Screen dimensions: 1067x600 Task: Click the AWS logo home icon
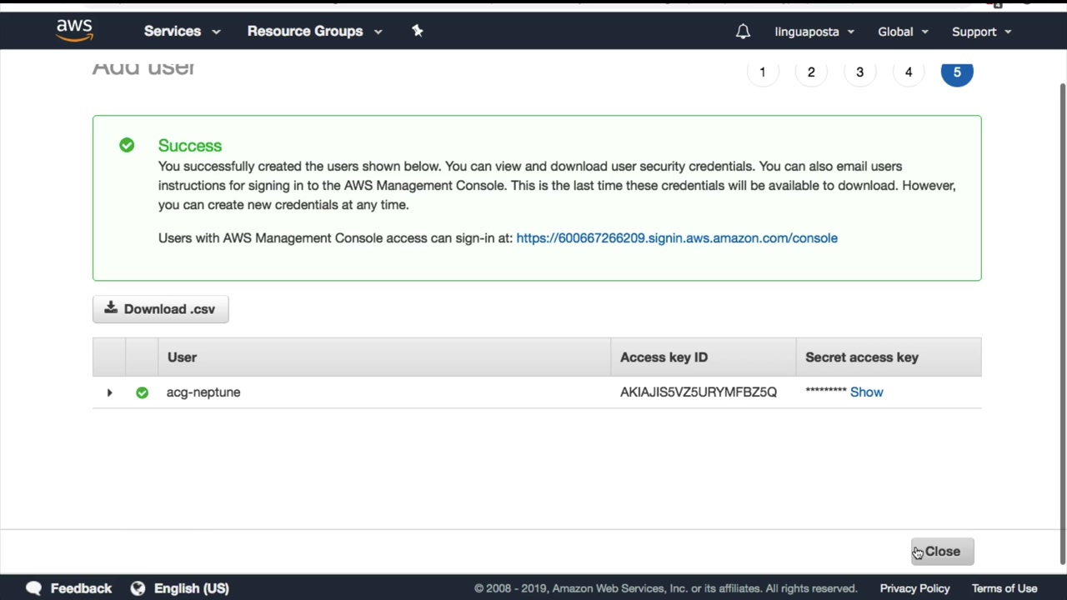[74, 30]
